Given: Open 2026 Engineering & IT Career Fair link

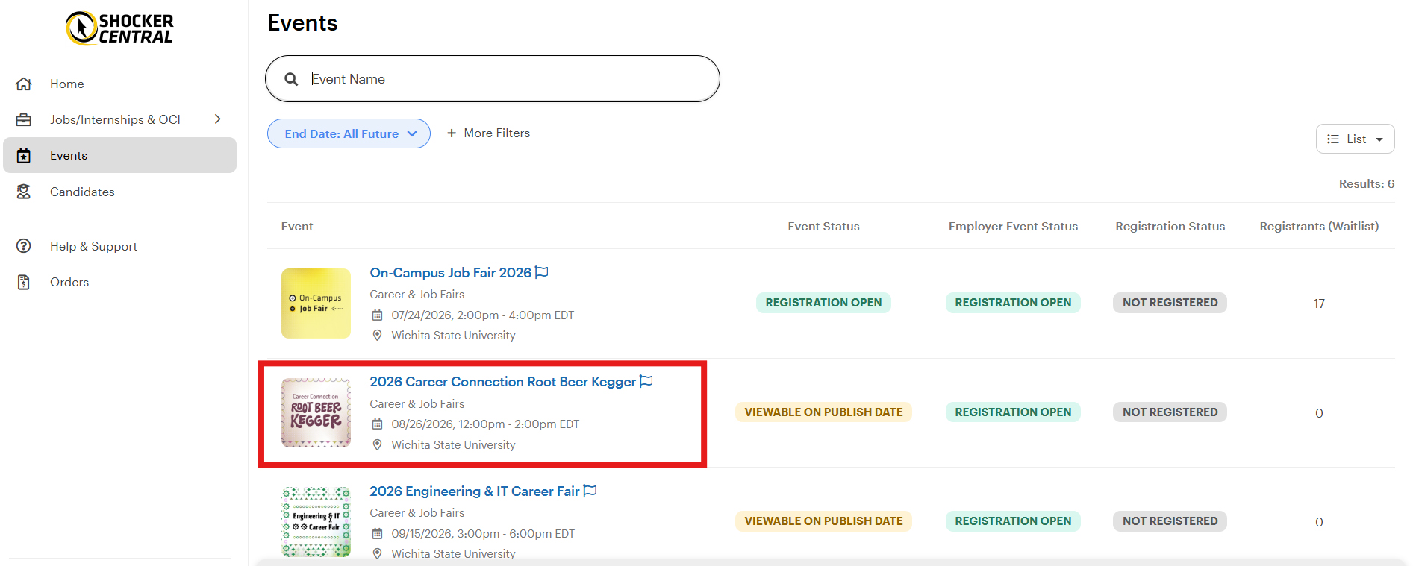Looking at the screenshot, I should click(x=475, y=491).
